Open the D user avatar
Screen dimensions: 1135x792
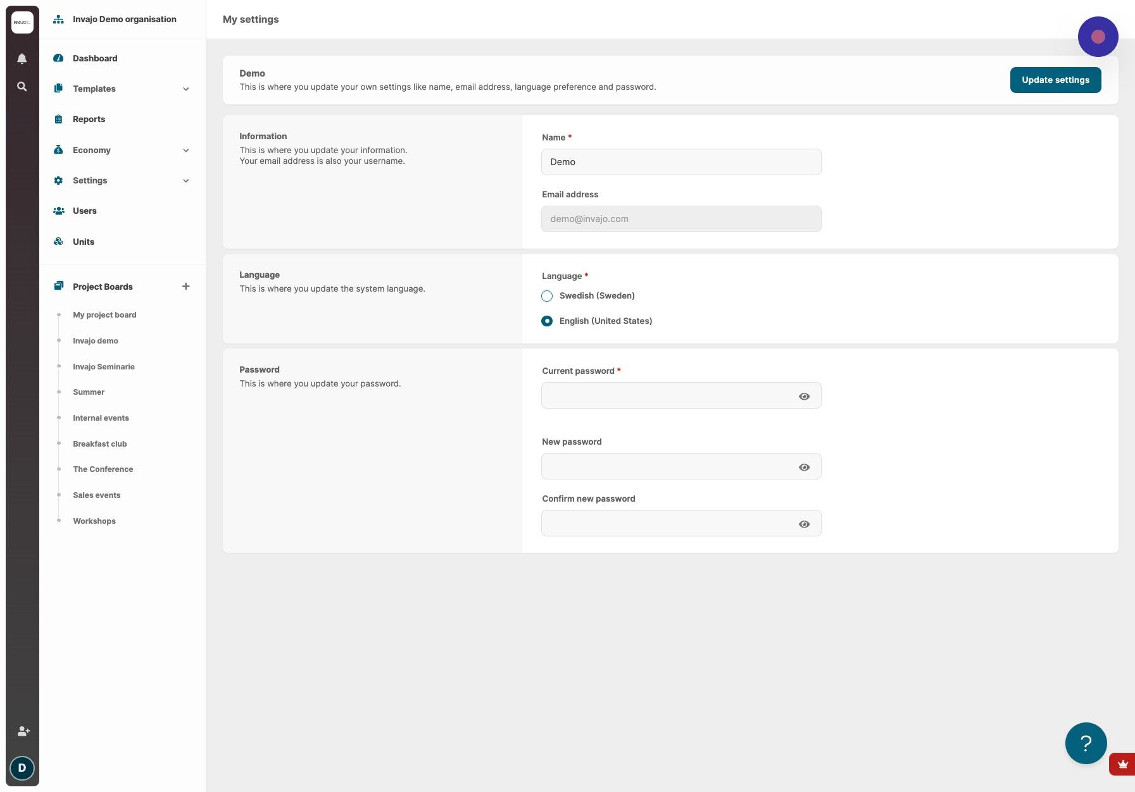(22, 768)
